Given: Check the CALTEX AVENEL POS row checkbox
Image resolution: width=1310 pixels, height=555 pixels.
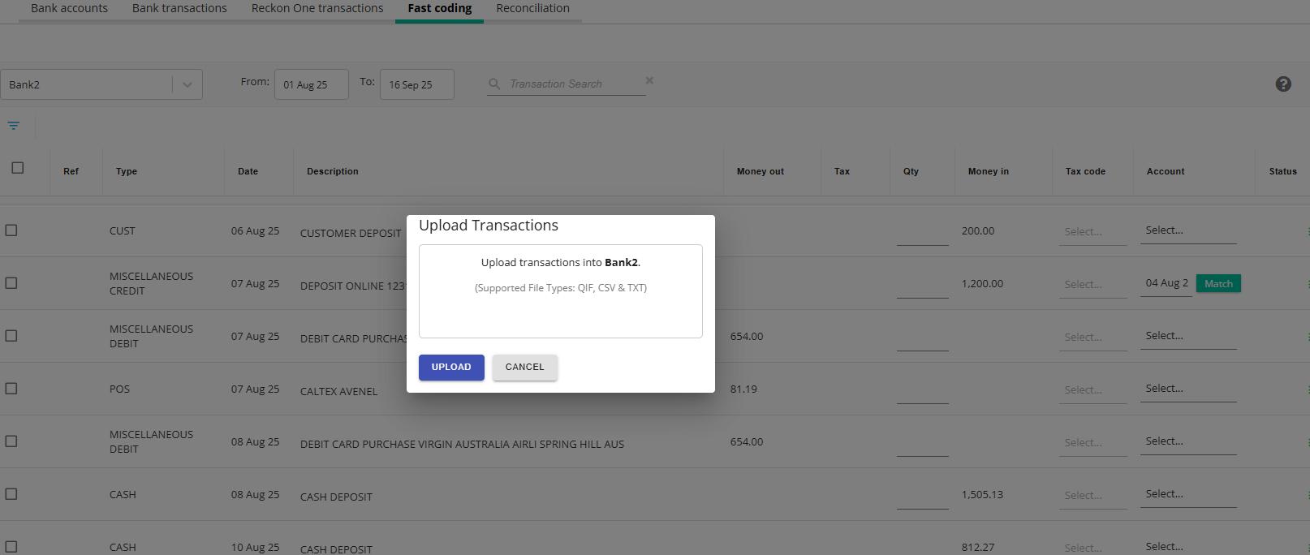Looking at the screenshot, I should point(11,389).
